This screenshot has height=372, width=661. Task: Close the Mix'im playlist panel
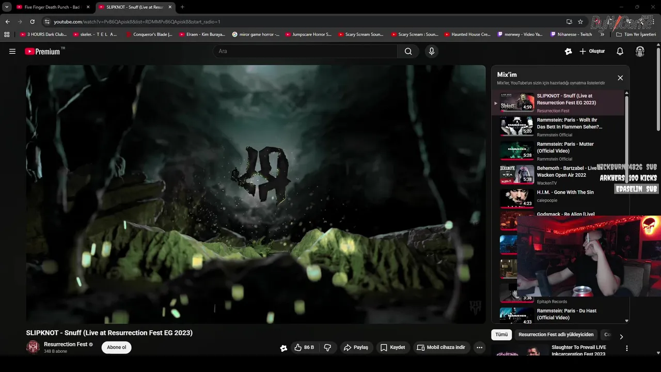click(x=620, y=78)
